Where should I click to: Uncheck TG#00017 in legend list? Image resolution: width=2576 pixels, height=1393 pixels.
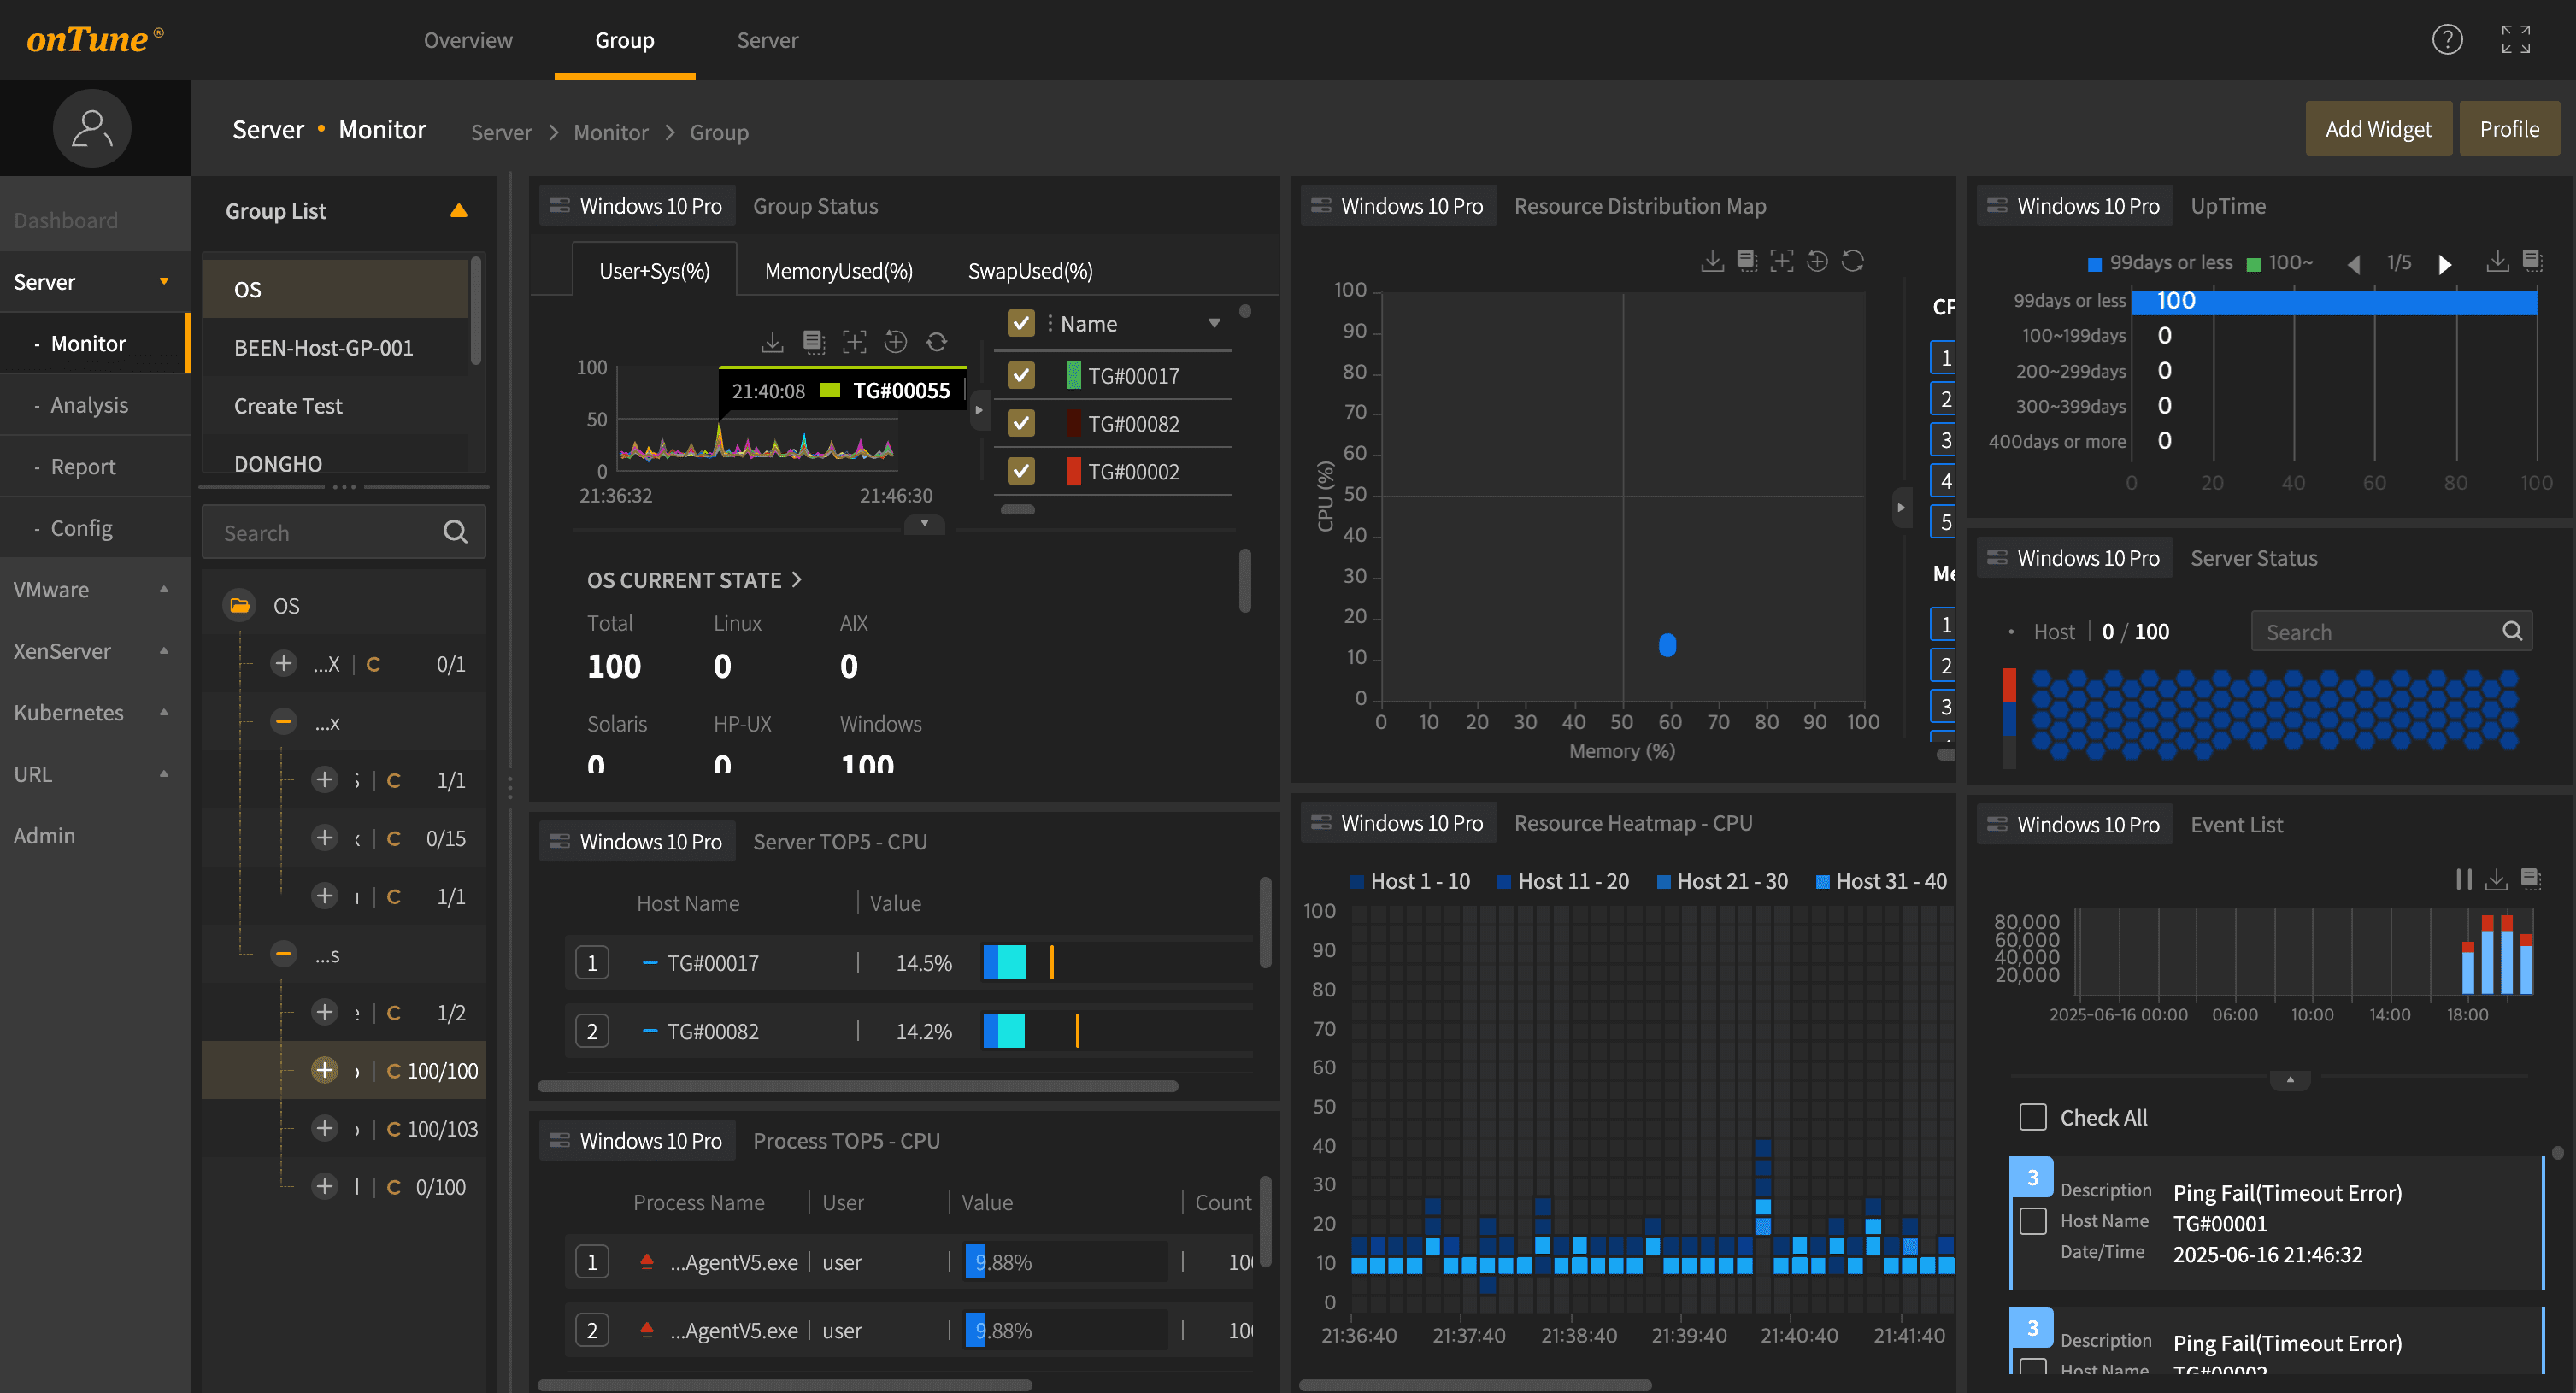[x=1021, y=376]
